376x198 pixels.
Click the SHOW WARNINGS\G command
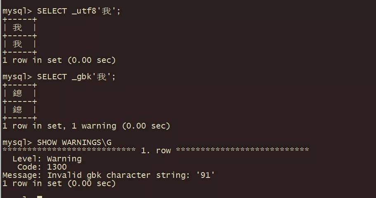tap(74, 142)
